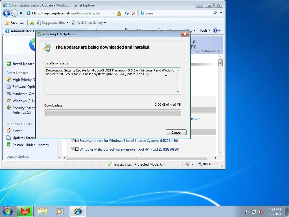Expand Malicious Software Removal Tool details
The height and width of the screenshot is (217, 289).
(77, 149)
